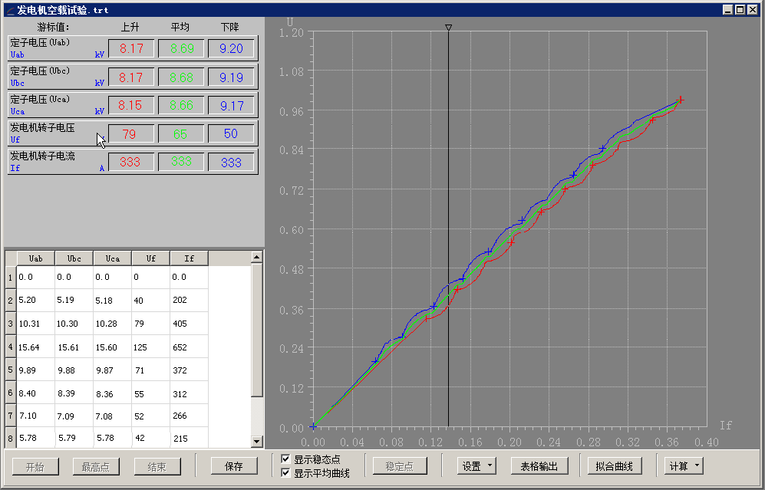The height and width of the screenshot is (490, 765).
Task: Open the 设置 dropdown menu
Action: (x=476, y=466)
